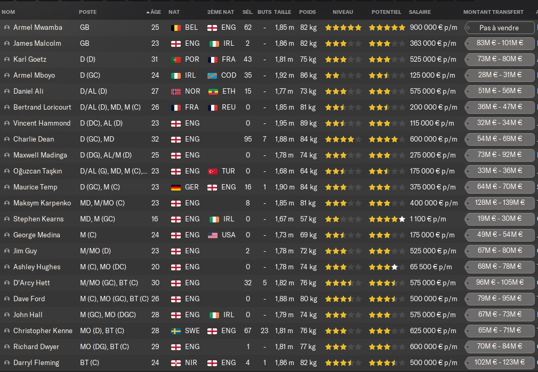Click the POSTE column header
Image resolution: width=538 pixels, height=372 pixels.
[88, 12]
